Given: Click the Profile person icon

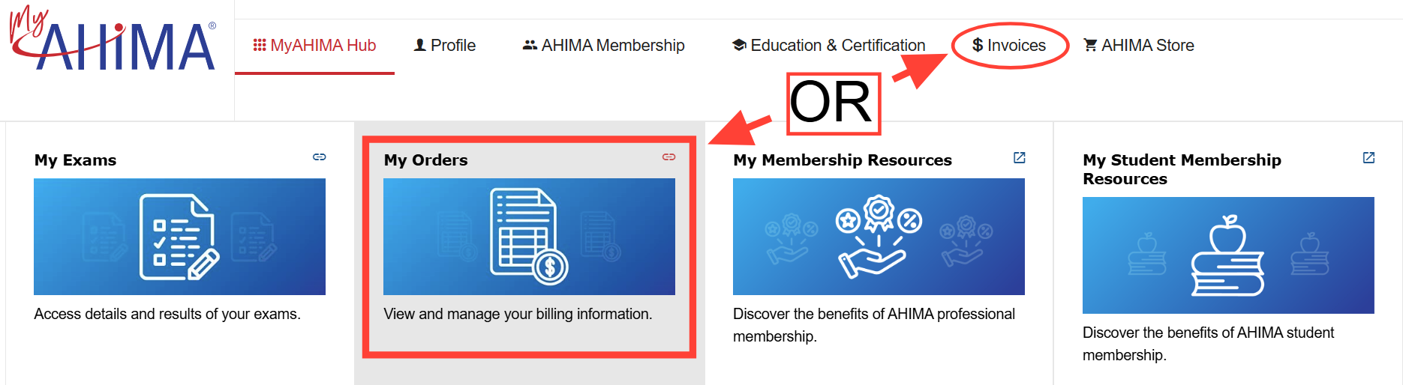Looking at the screenshot, I should click(420, 45).
